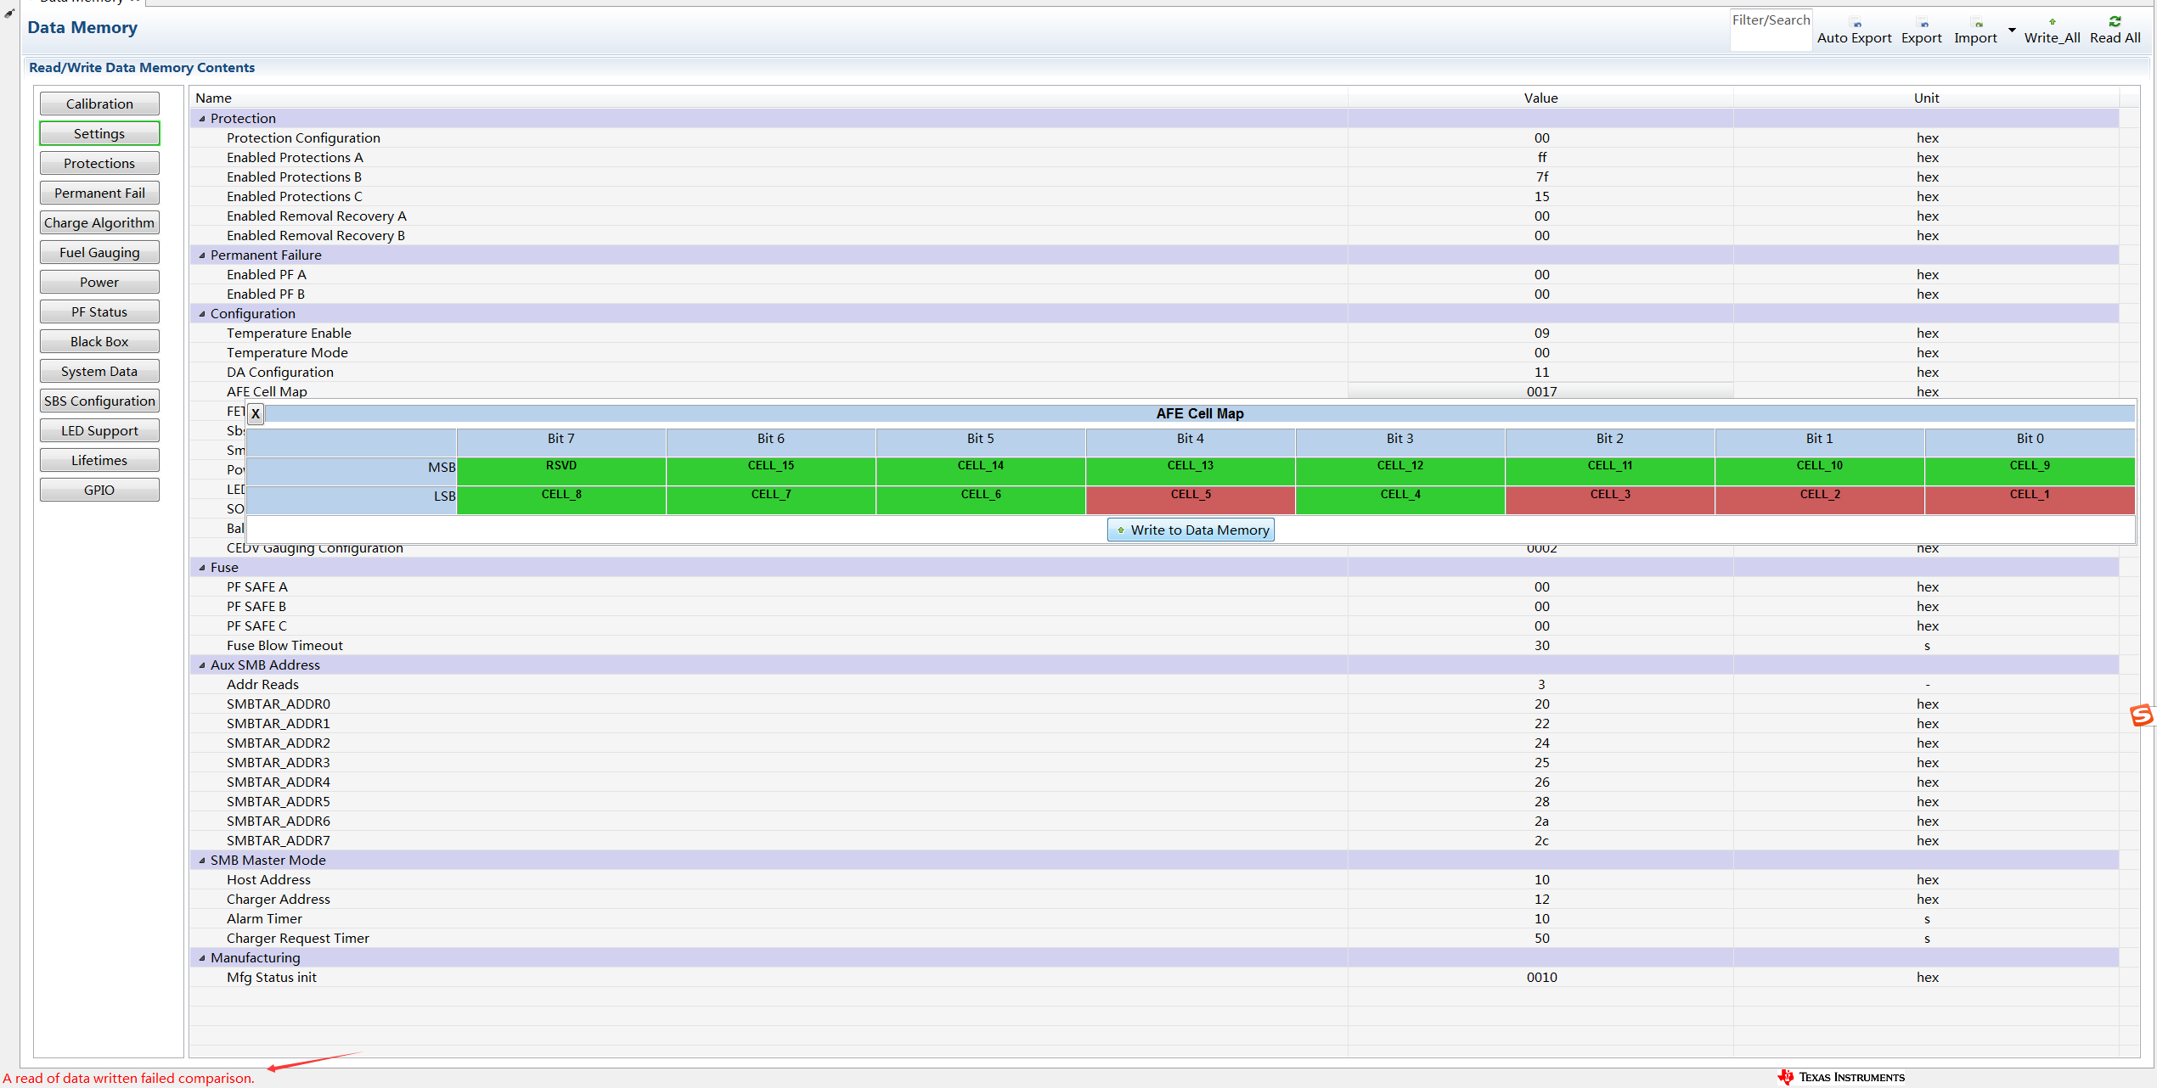The width and height of the screenshot is (2157, 1088).
Task: Select the red CELL_1 bit swatch
Action: click(2029, 499)
